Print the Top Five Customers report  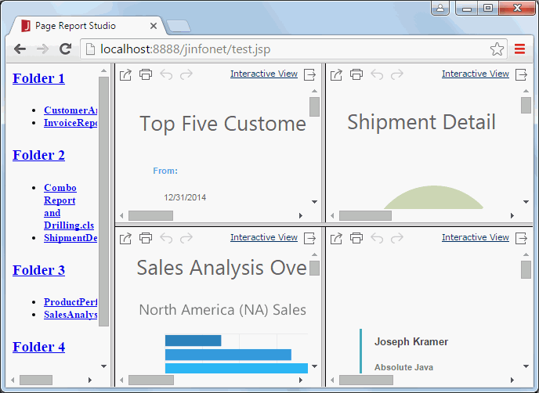pos(146,74)
